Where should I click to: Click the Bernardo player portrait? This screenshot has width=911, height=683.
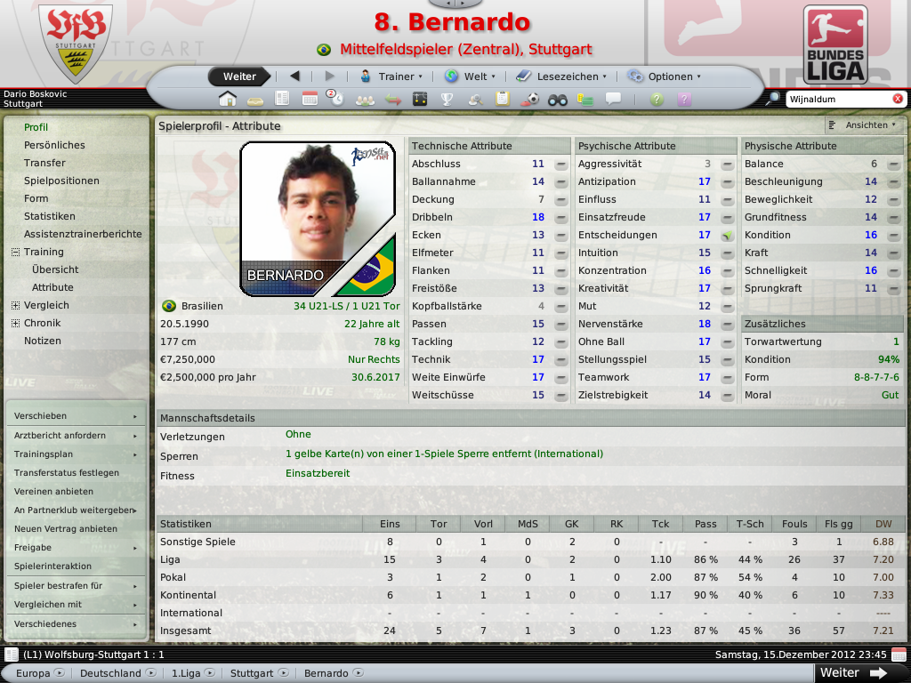[318, 219]
